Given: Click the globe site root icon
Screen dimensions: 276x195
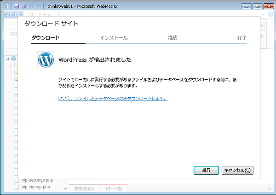Looking at the screenshot, I should [13, 58].
